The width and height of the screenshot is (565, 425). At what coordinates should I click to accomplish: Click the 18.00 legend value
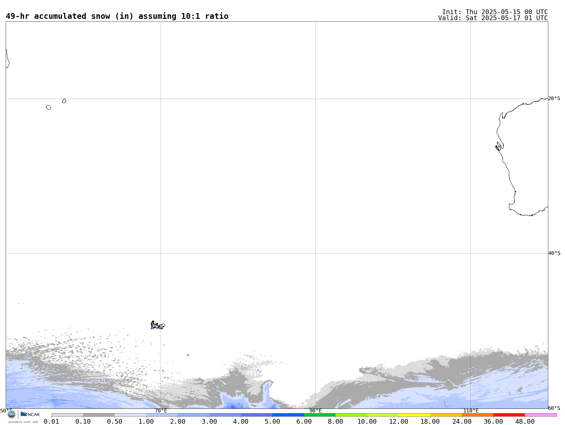[430, 421]
